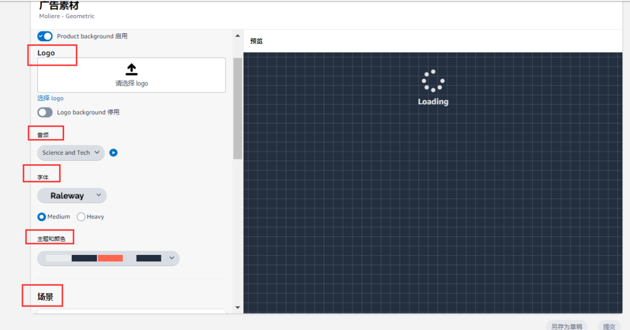Pick the orange-red color swatch
Viewport: 630px width, 330px height.
pyautogui.click(x=110, y=258)
